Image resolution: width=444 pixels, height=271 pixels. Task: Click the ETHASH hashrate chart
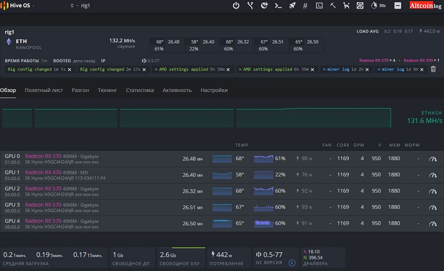click(195, 118)
